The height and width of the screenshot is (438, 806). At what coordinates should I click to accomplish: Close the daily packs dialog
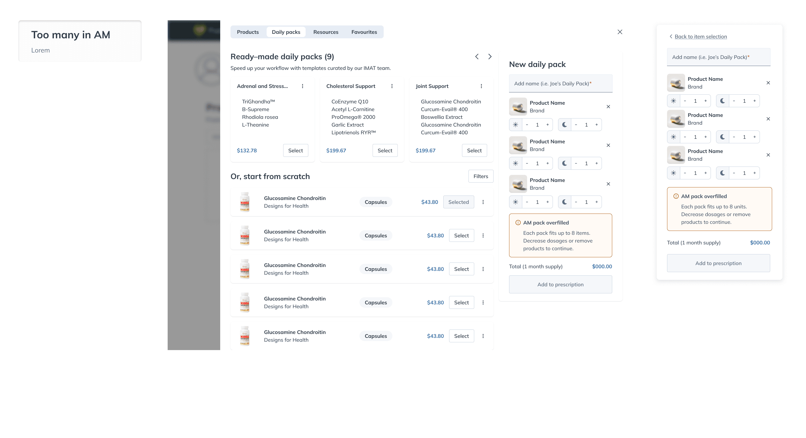(x=620, y=32)
